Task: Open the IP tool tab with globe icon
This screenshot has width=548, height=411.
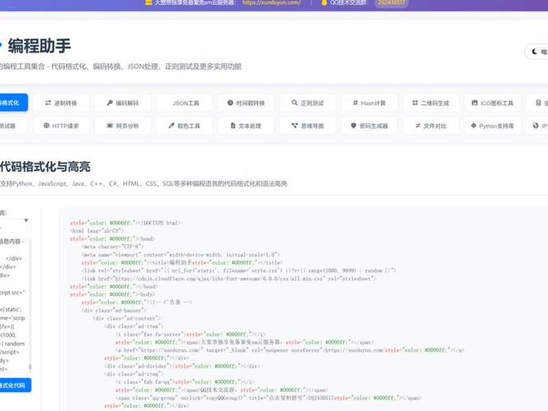Action: point(538,125)
